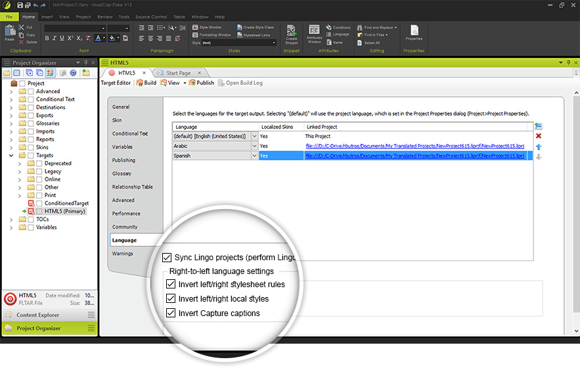Align paragraph text to center
580x368 pixels.
pos(150,39)
